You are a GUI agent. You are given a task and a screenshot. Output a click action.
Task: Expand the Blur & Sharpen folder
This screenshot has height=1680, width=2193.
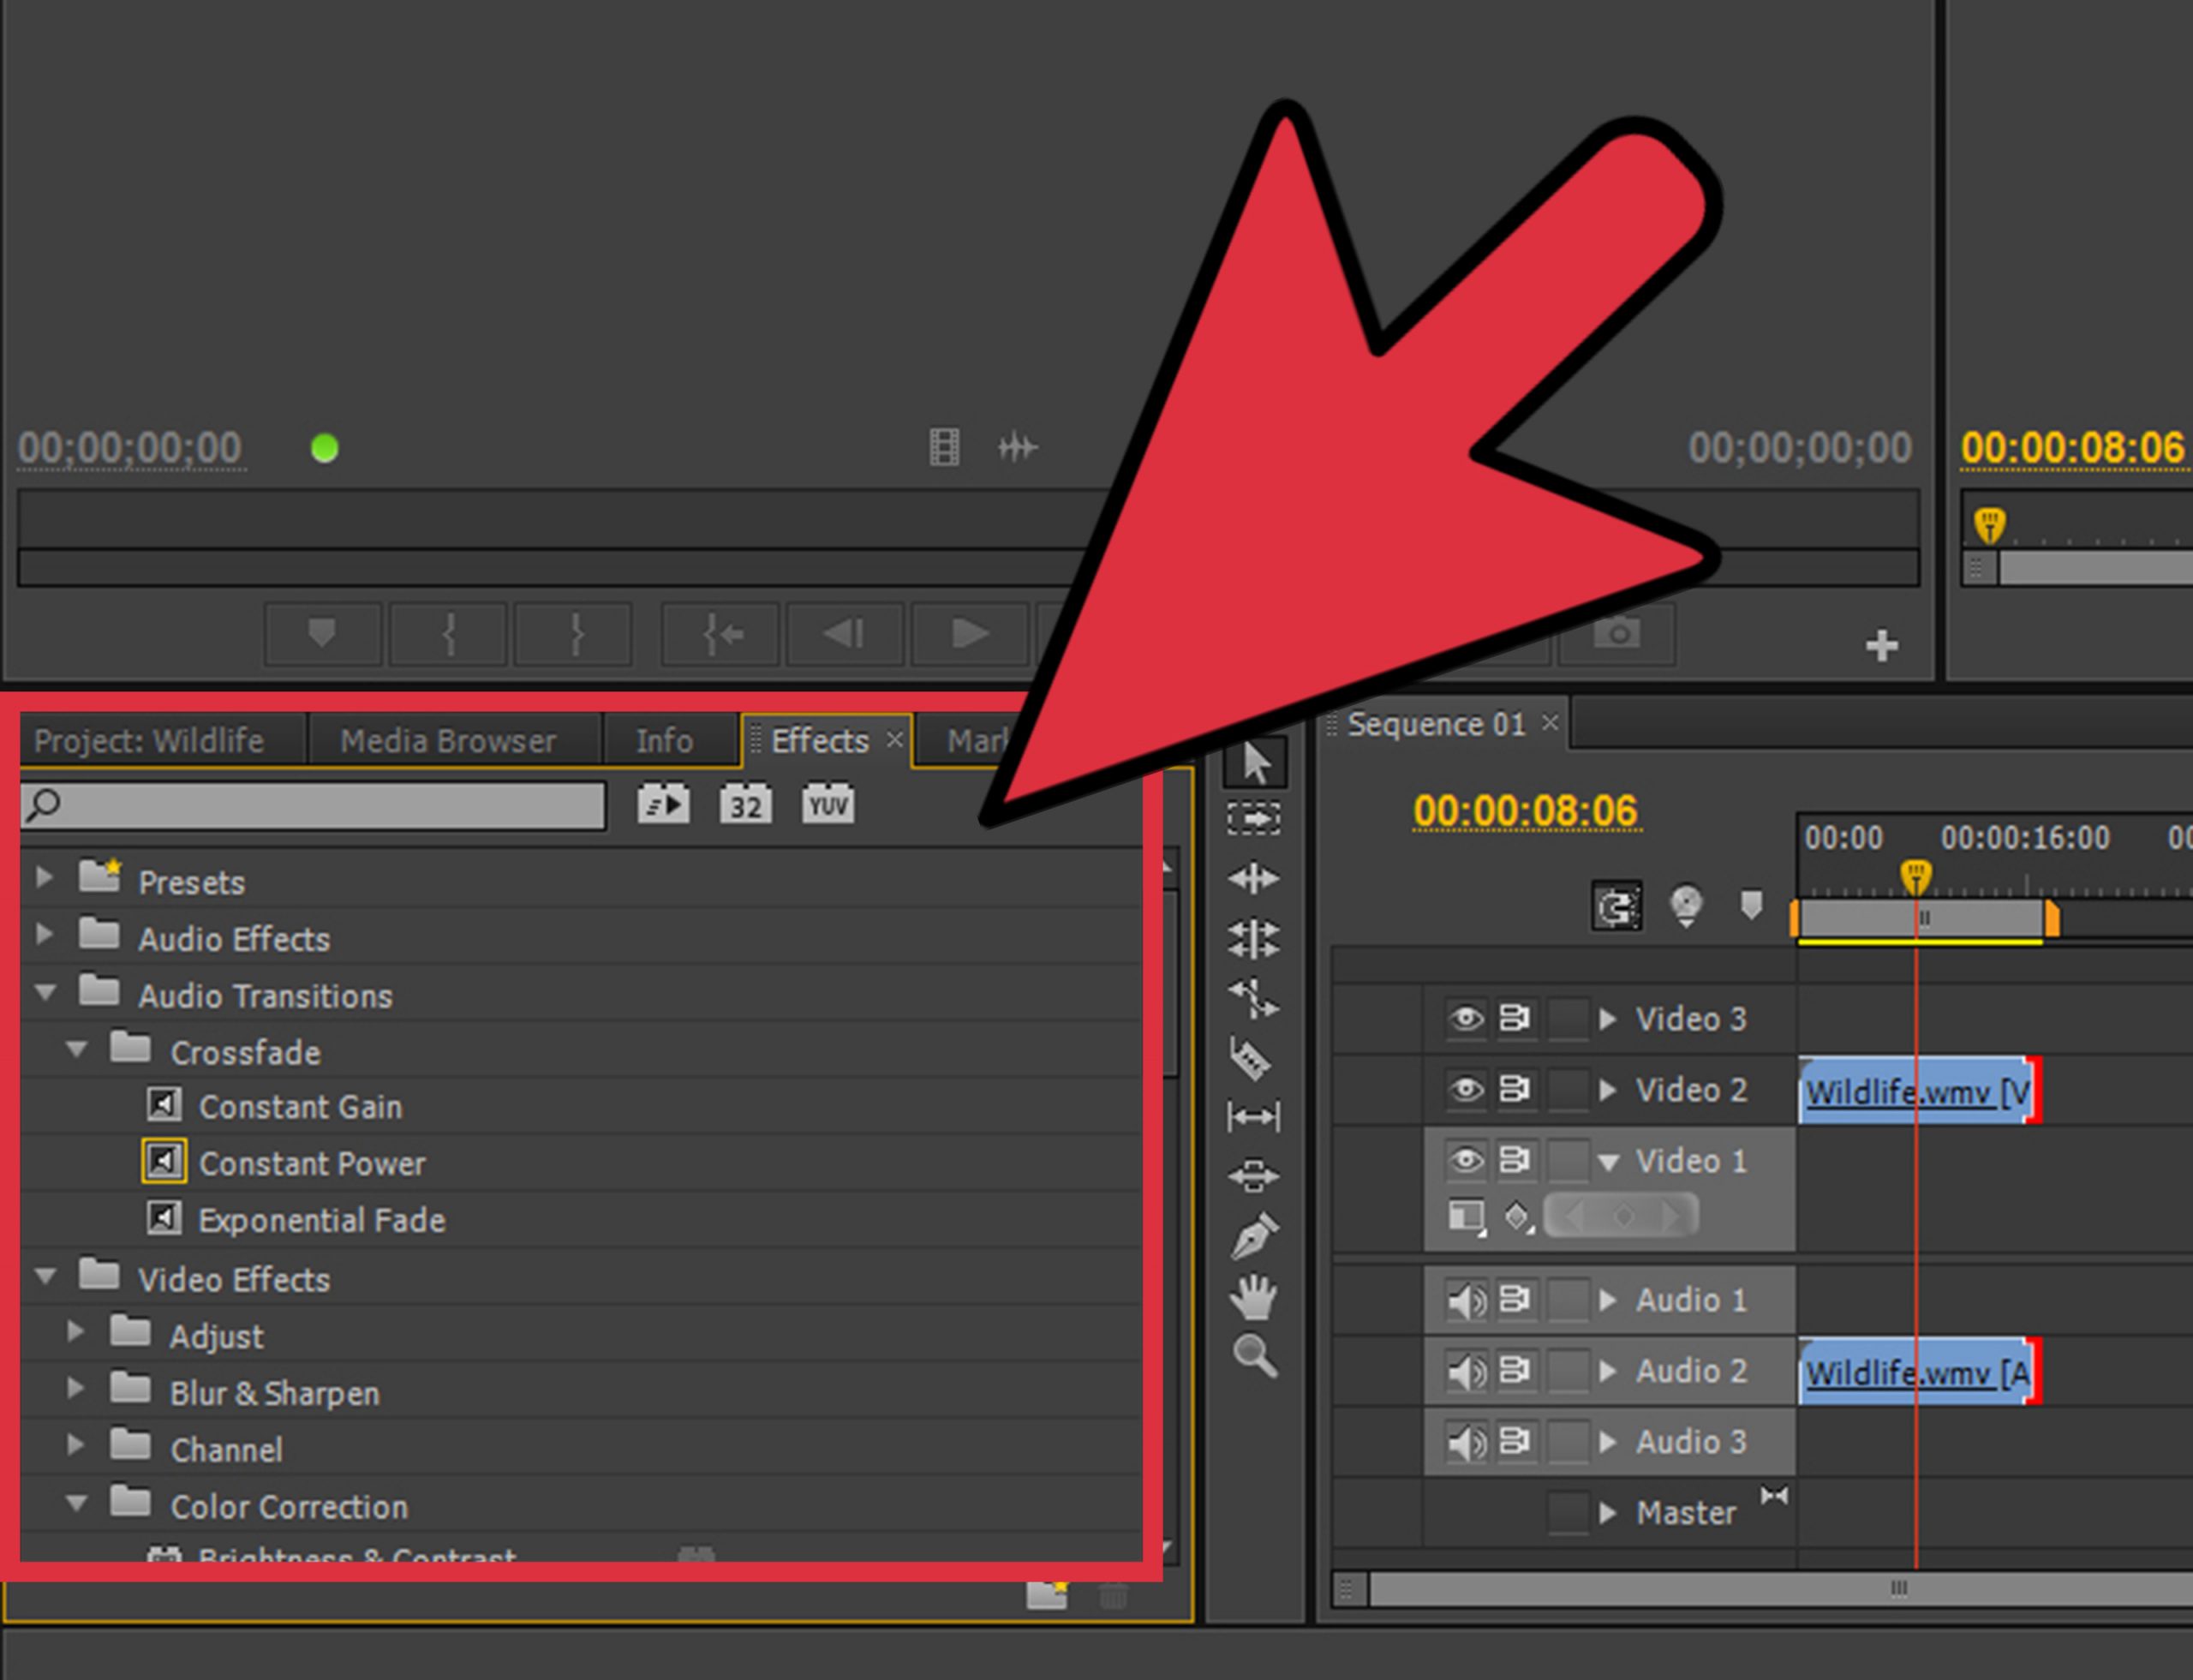point(75,1388)
